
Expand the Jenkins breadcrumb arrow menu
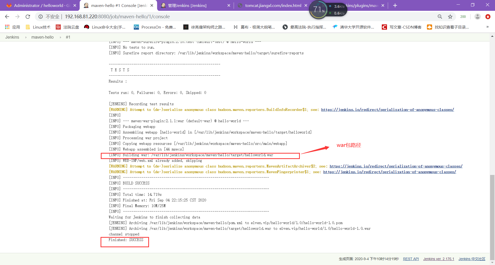(x=26, y=37)
